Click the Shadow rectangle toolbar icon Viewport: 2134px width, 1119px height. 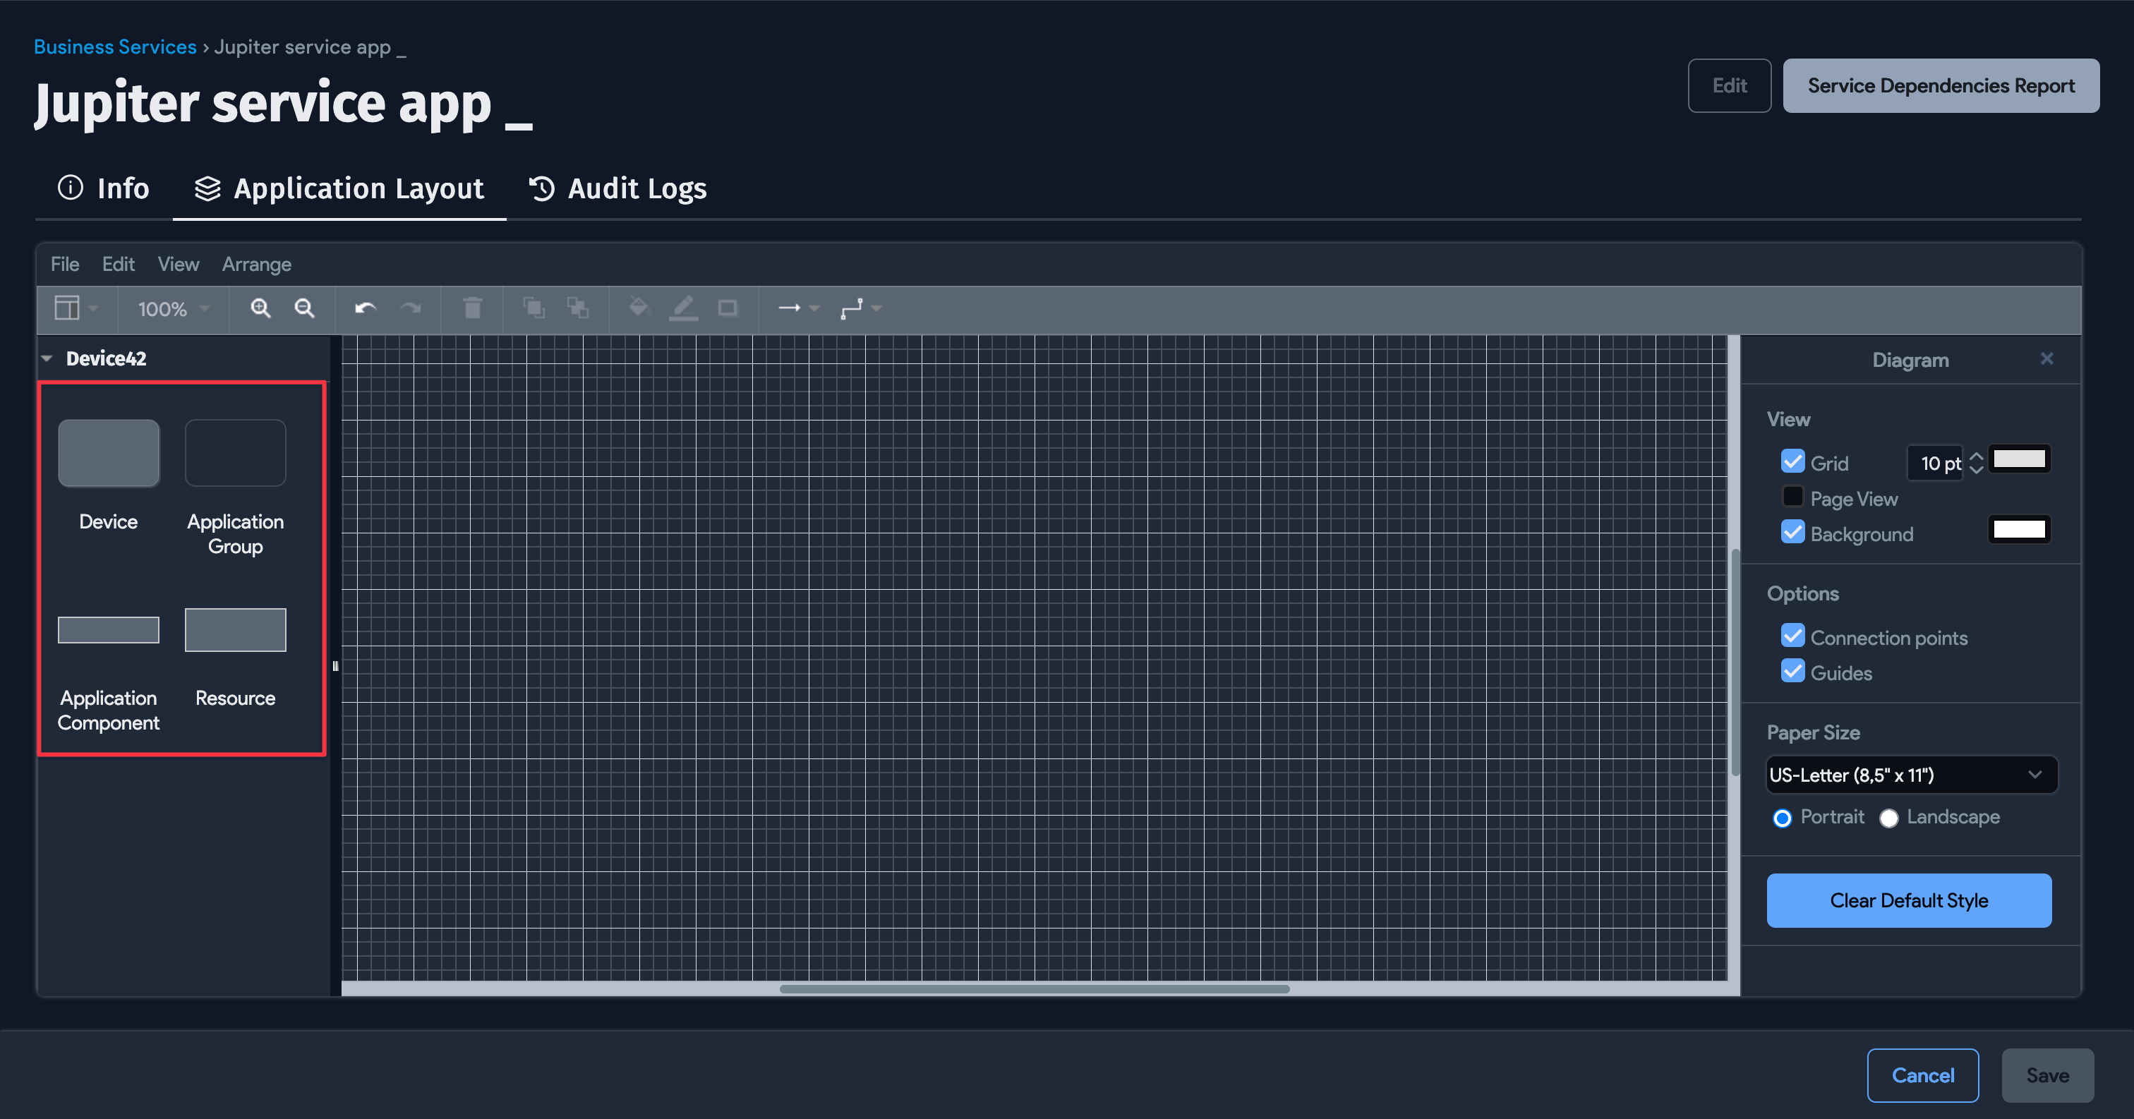click(x=728, y=309)
